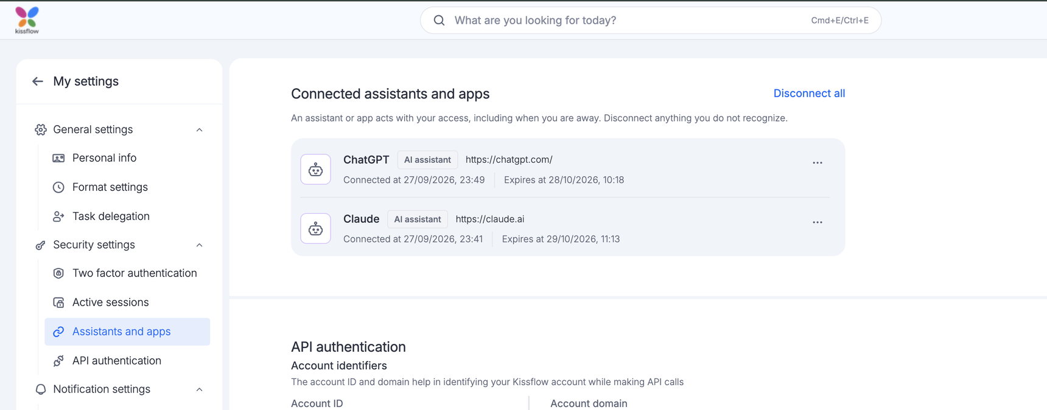Viewport: 1047px width, 410px height.
Task: Click the General settings label
Action: click(93, 129)
